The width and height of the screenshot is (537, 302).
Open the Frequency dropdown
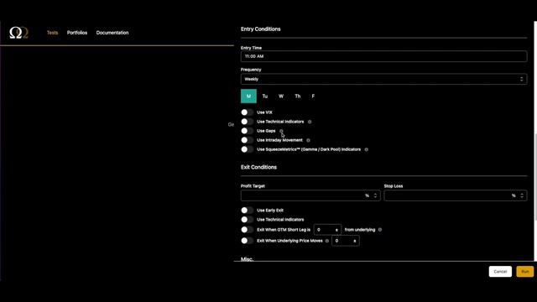[383, 79]
